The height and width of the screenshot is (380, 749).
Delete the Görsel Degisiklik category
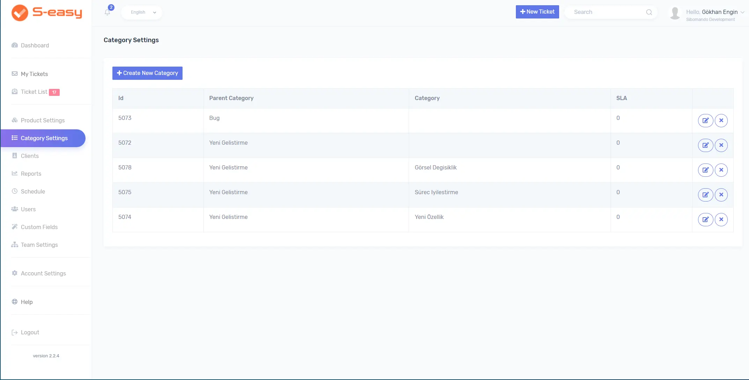[x=721, y=170]
